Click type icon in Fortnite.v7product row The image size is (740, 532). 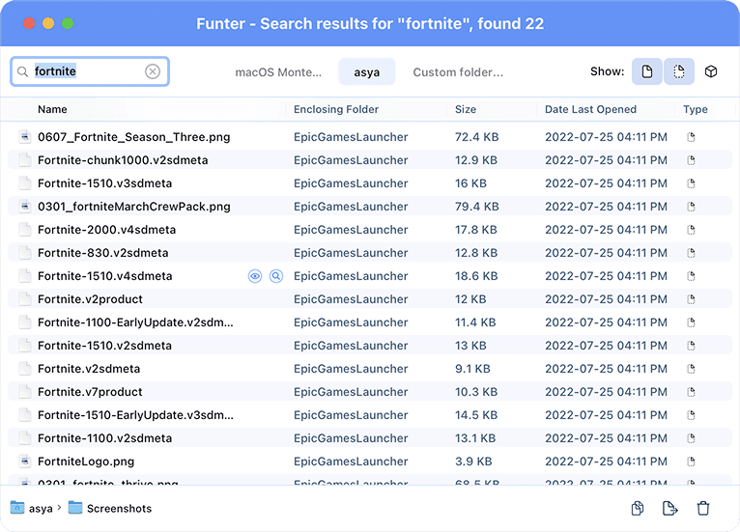pyautogui.click(x=691, y=392)
